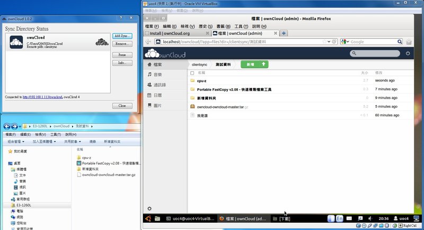
Task: Navigate to clientsync breadcrumb
Action: pos(200,65)
